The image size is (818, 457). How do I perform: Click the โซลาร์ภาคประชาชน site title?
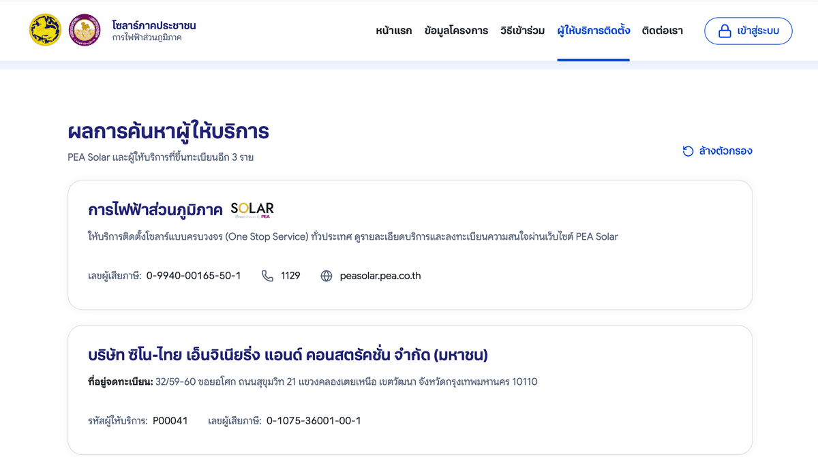[154, 25]
